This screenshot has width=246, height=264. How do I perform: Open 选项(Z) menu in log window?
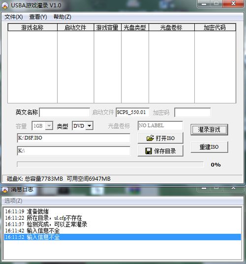point(13,200)
